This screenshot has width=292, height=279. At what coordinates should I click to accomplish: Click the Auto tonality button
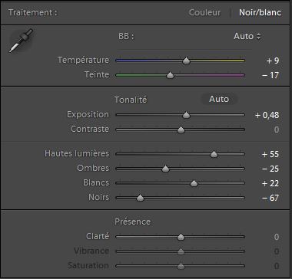[x=219, y=99]
